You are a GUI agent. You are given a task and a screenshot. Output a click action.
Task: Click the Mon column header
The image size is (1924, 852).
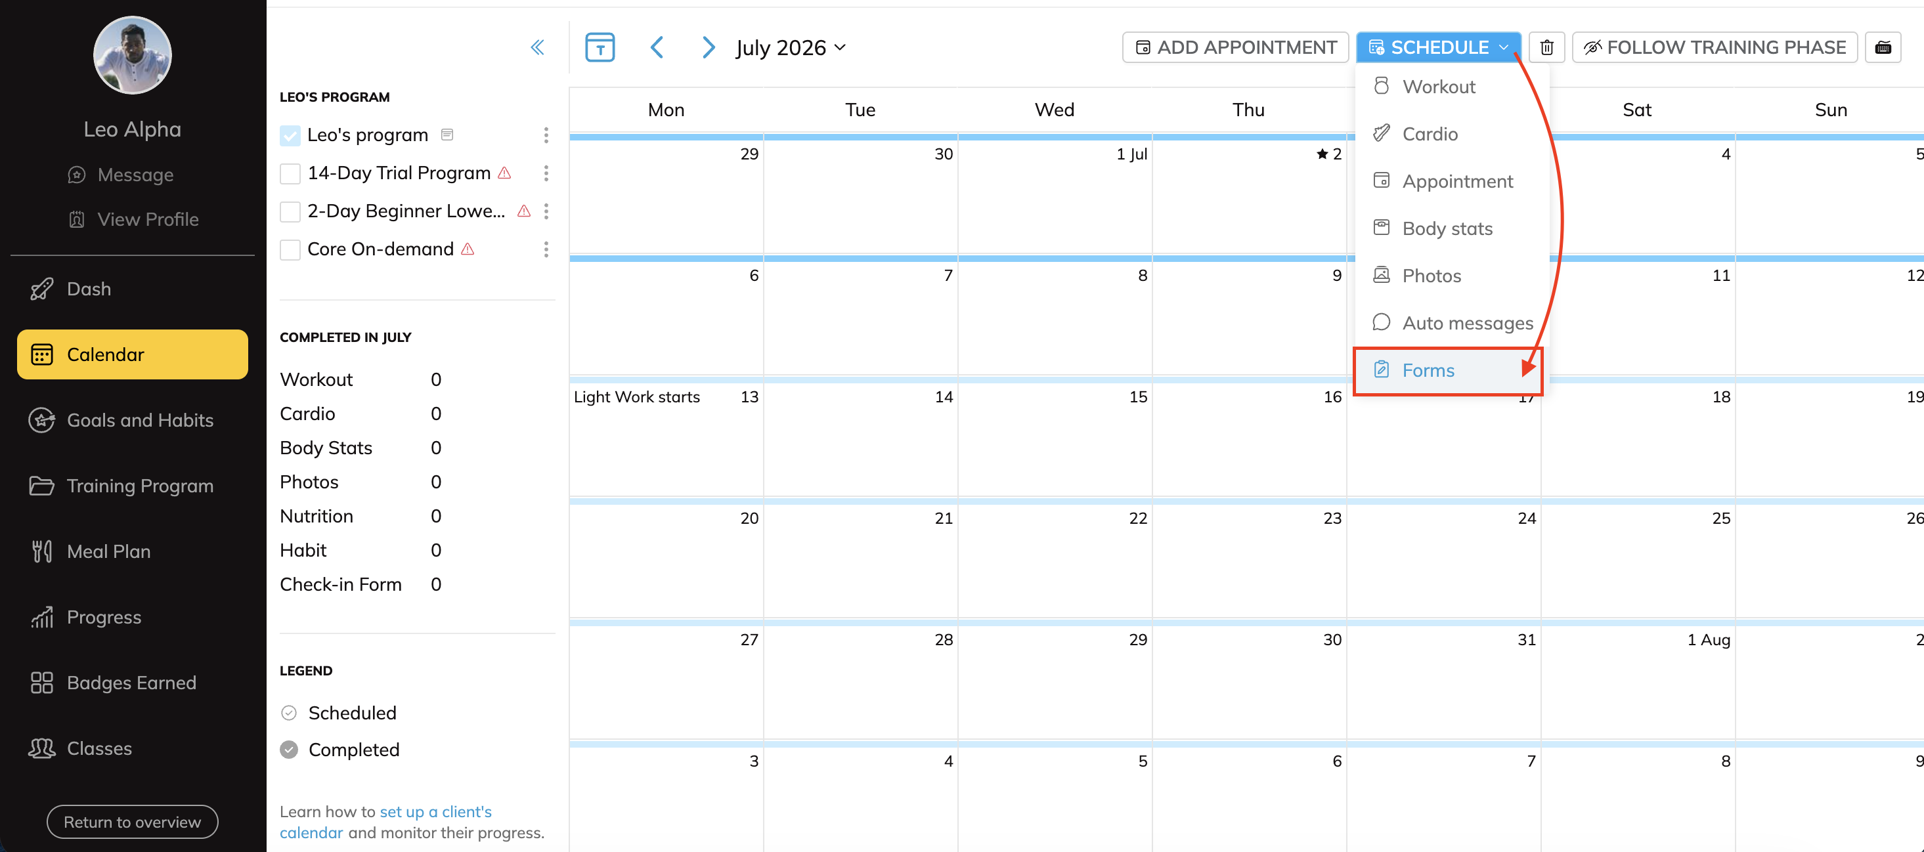click(x=667, y=110)
